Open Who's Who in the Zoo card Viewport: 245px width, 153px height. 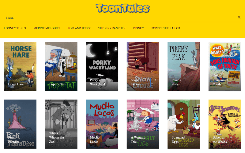(61, 124)
